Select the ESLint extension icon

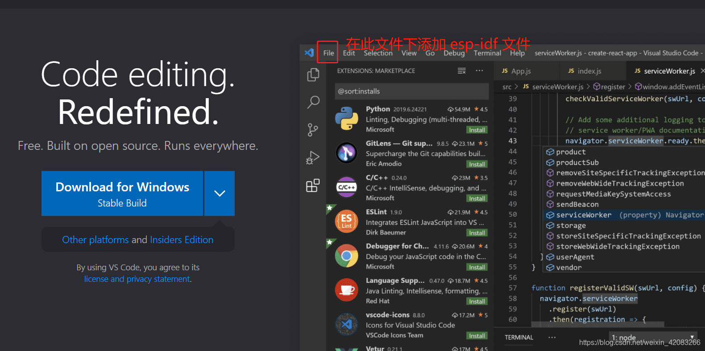347,221
